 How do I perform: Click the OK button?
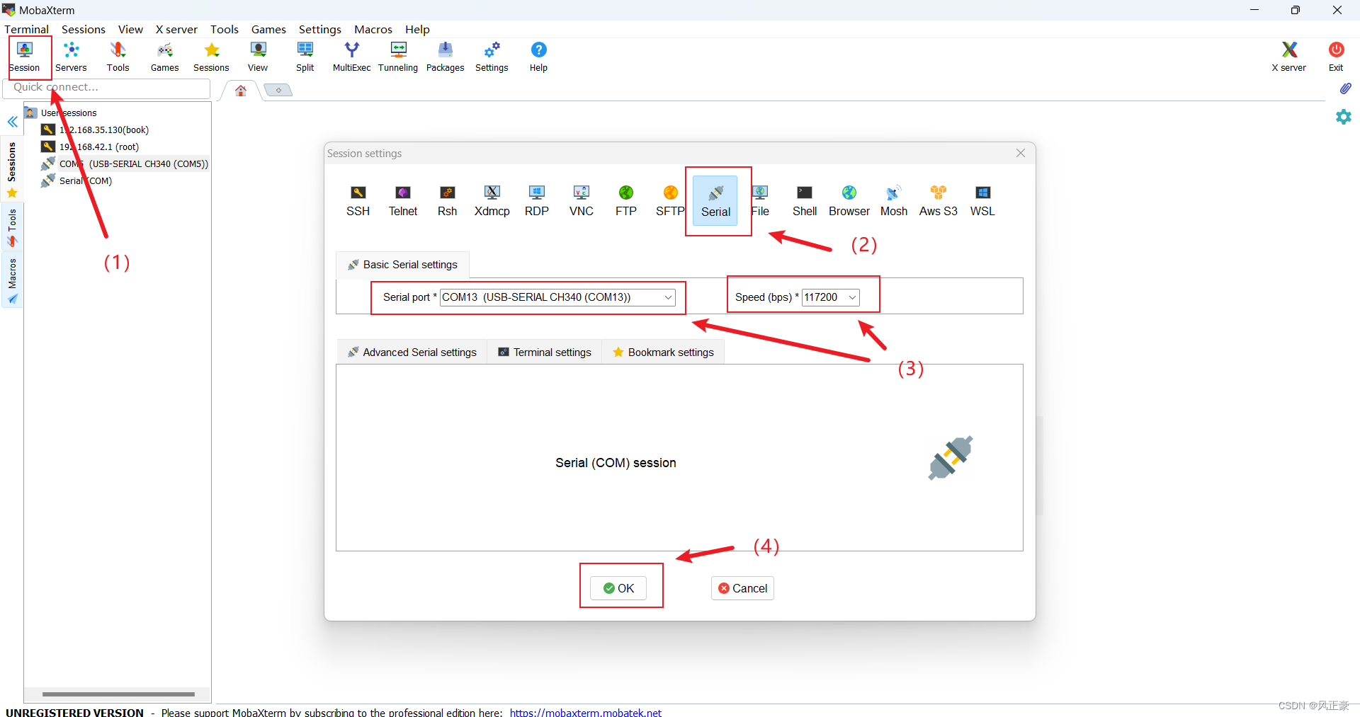(618, 588)
